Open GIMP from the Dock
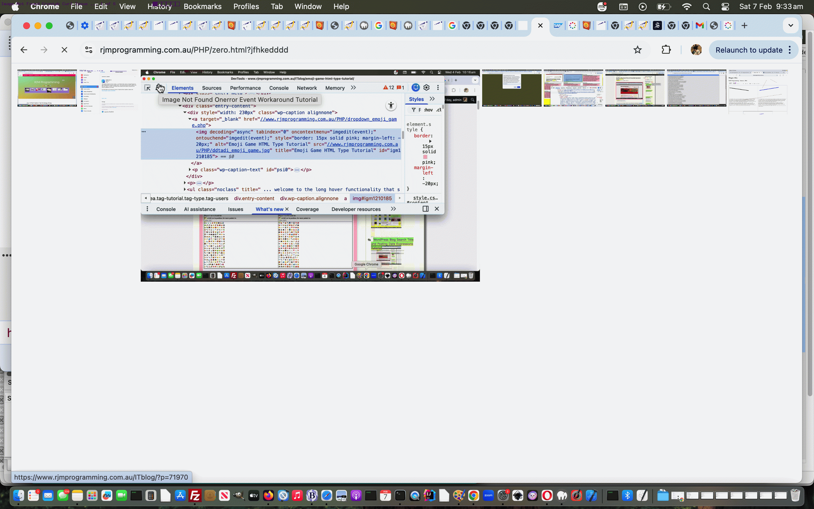 [x=239, y=495]
